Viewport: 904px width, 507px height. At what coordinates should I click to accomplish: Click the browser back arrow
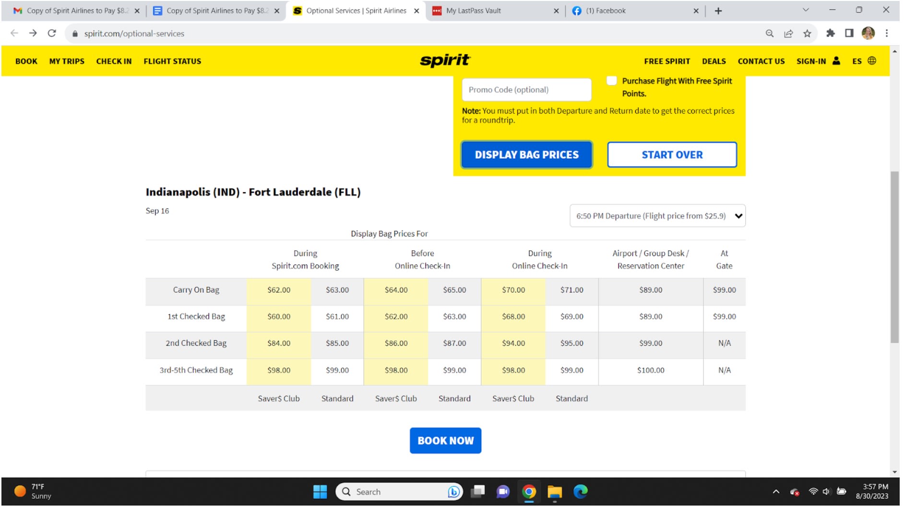coord(14,34)
